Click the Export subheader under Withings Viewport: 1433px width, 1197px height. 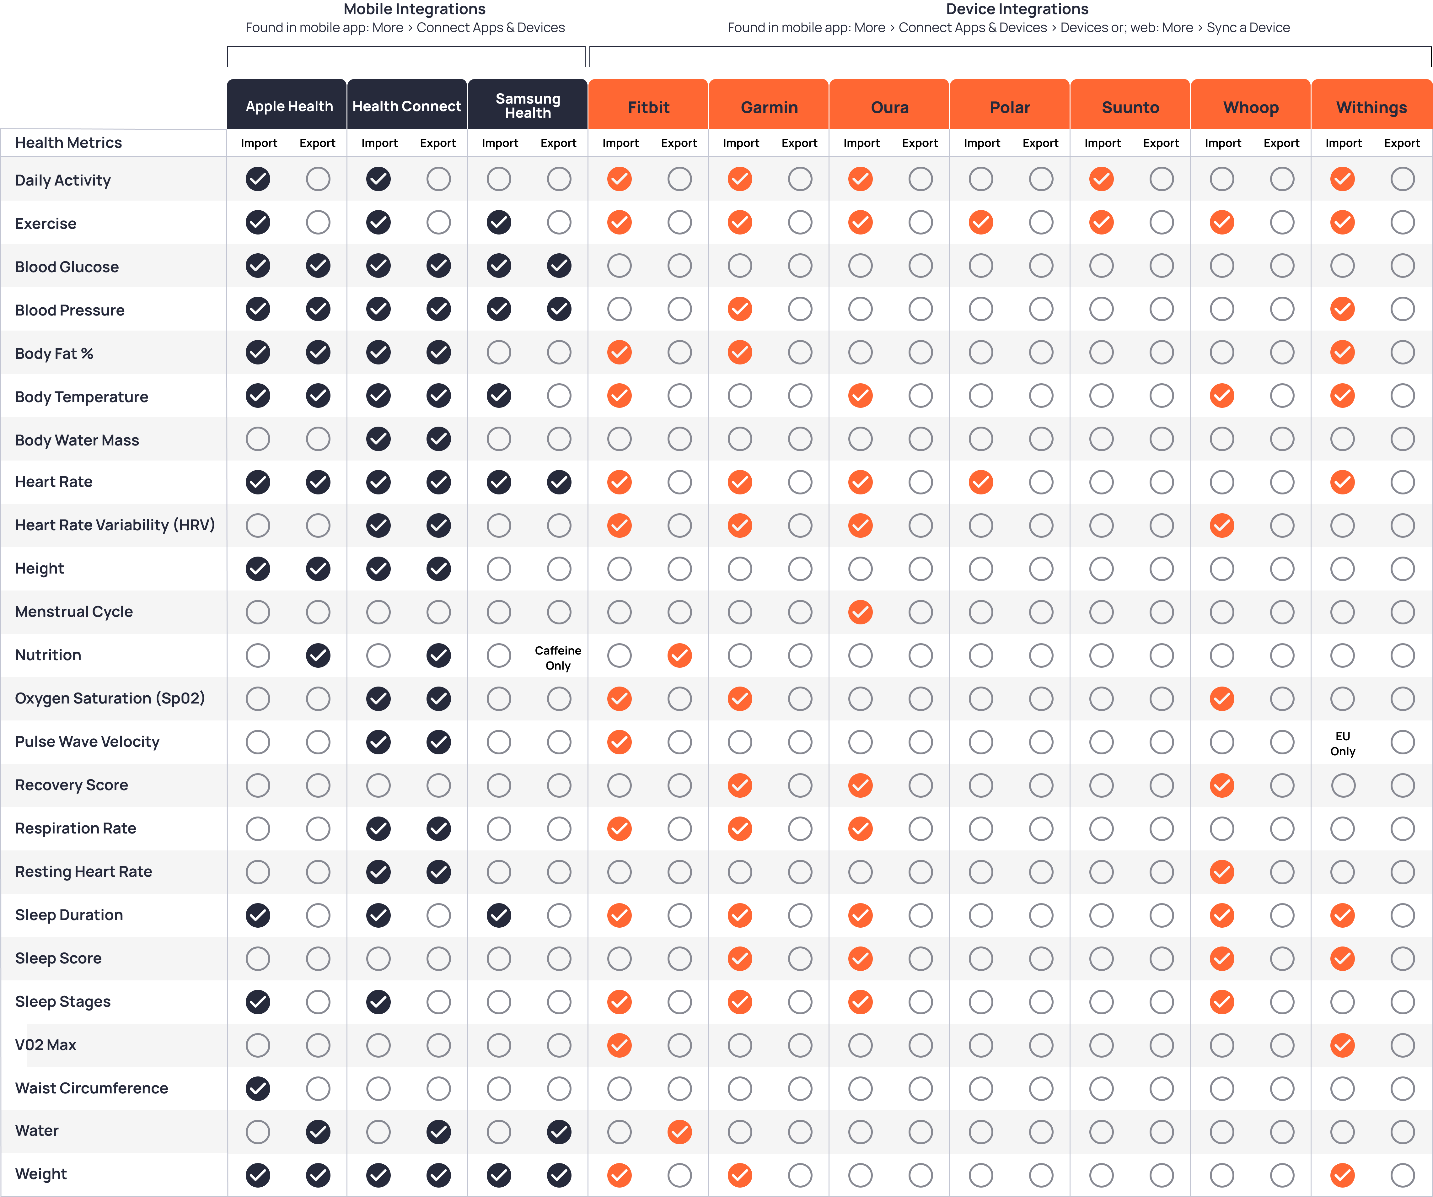click(1402, 143)
